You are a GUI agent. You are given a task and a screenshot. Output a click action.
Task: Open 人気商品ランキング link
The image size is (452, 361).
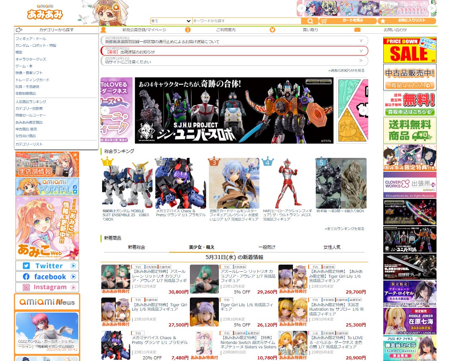tap(31, 102)
